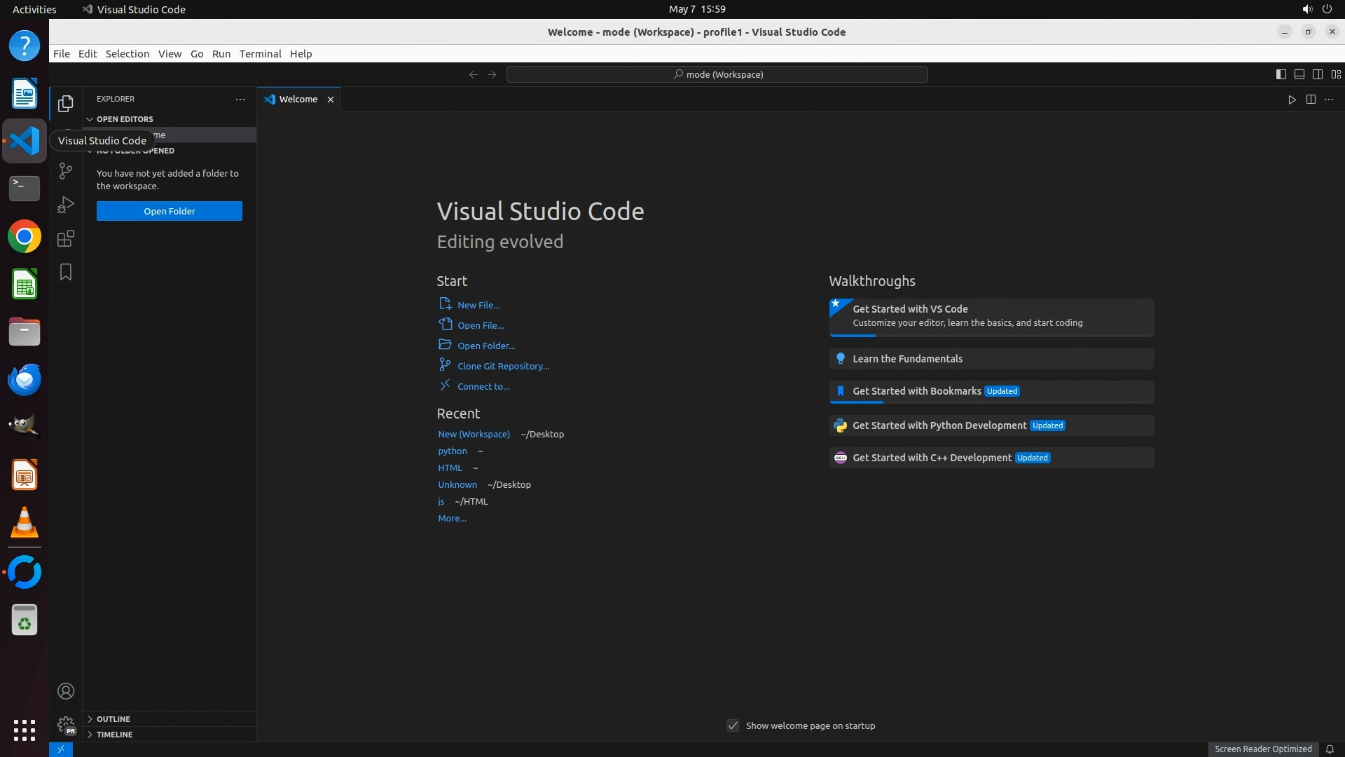Collapse the Open Editors section
This screenshot has width=1345, height=757.
pos(125,119)
